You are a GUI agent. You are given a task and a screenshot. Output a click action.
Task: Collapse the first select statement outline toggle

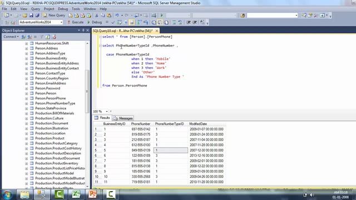pyautogui.click(x=100, y=37)
